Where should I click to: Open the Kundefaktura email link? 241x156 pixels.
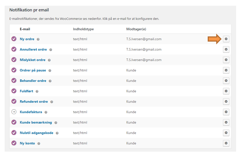point(31,112)
